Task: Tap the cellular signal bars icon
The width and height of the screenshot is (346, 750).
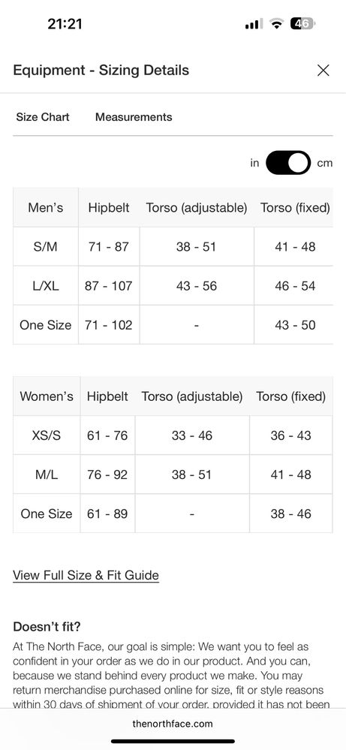Action: [x=253, y=24]
